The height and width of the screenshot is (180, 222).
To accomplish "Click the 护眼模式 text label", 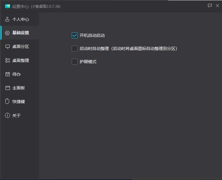I will point(88,62).
